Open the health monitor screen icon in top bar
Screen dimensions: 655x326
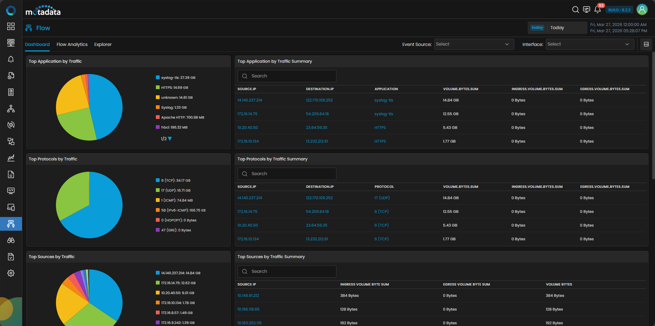(x=587, y=10)
